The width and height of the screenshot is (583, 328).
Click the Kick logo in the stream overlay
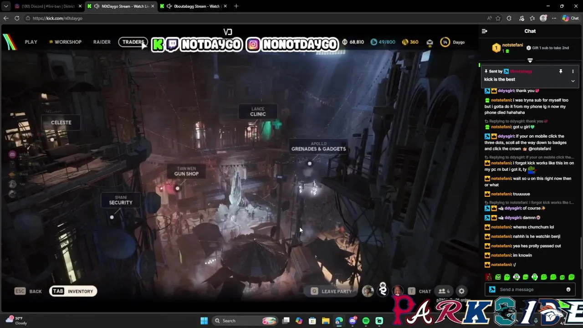pyautogui.click(x=158, y=44)
